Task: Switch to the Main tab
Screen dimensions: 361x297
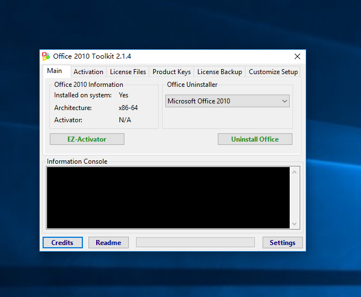Action: click(x=56, y=71)
